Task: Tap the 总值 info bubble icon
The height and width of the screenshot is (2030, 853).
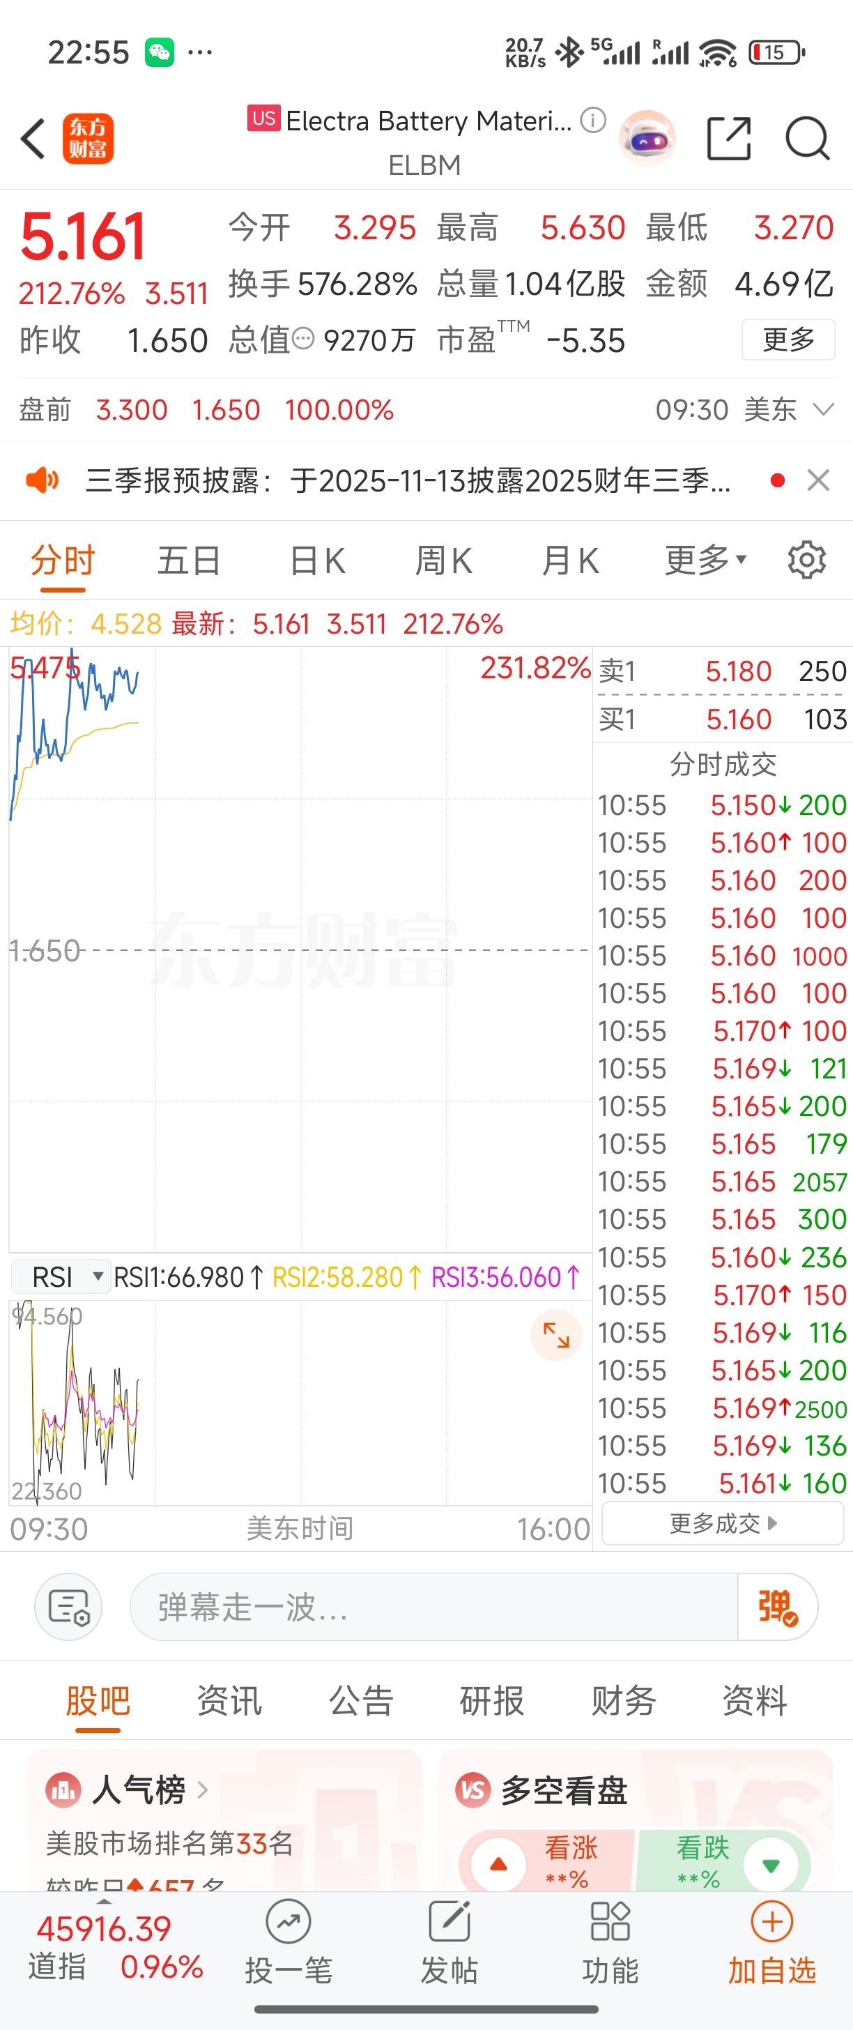Action: 303,339
